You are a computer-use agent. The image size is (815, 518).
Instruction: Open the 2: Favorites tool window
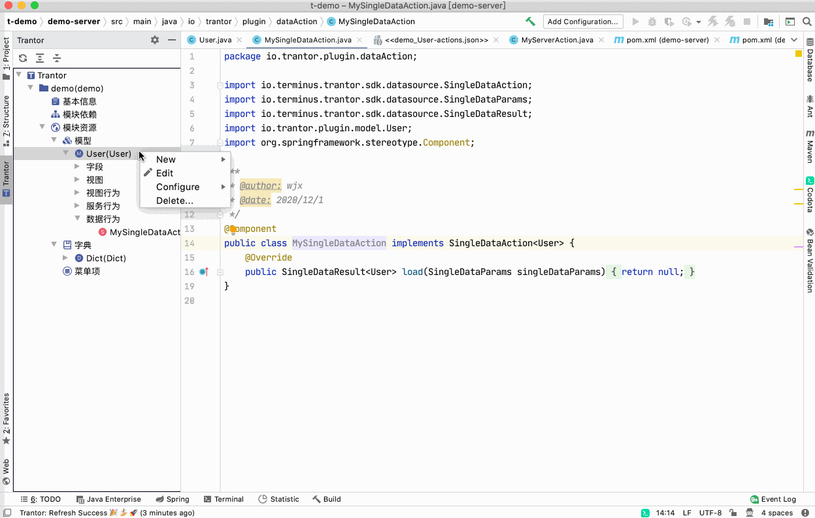coord(6,418)
